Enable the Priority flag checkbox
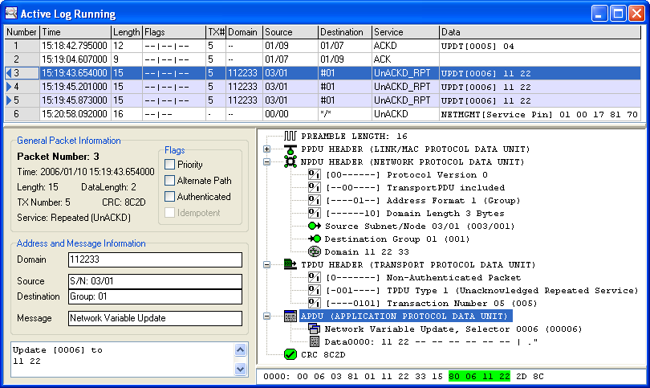The width and height of the screenshot is (650, 388). 170,165
